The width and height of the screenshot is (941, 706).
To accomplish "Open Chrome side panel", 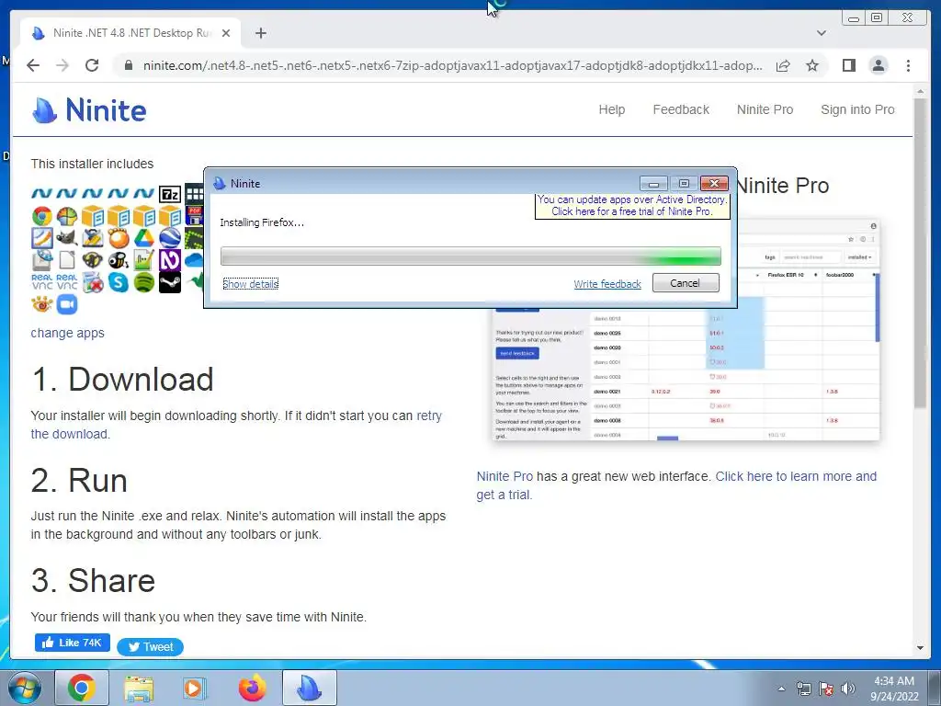I will 848,65.
